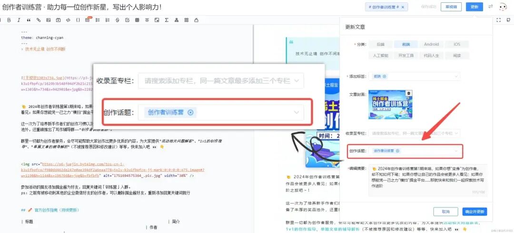Click the 'theme: channing-cyan' line in editor
The width and height of the screenshot is (514, 233).
pos(42,38)
